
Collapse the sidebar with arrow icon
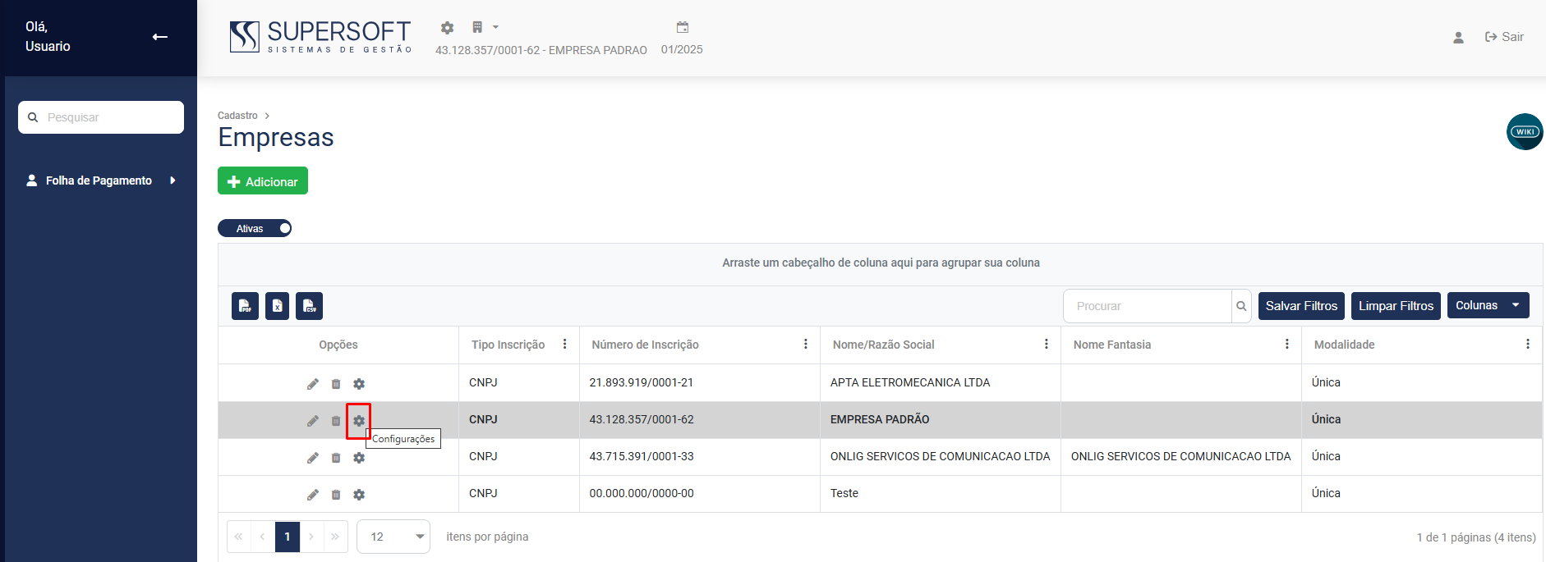160,37
